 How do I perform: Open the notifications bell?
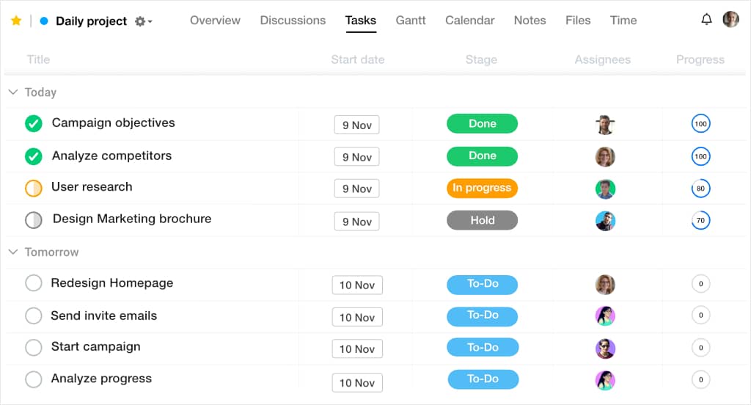coord(706,20)
